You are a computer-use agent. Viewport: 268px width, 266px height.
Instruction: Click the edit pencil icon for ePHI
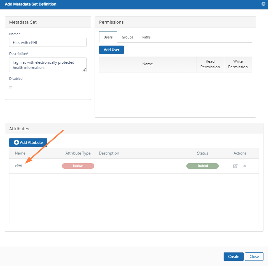click(x=235, y=166)
